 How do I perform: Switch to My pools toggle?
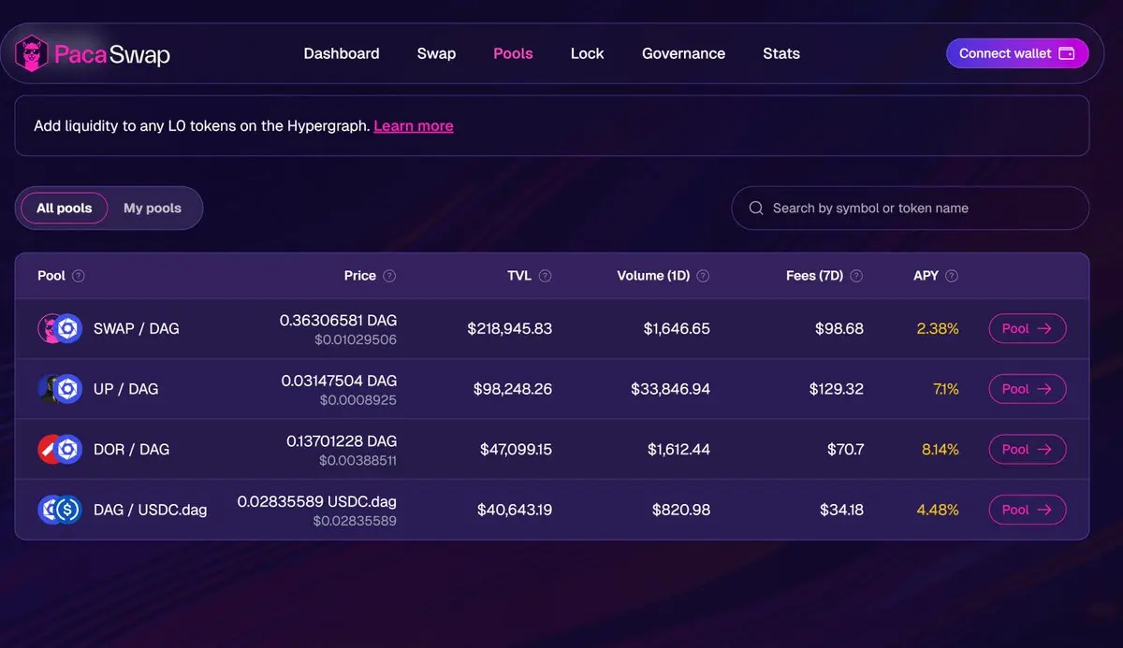153,208
